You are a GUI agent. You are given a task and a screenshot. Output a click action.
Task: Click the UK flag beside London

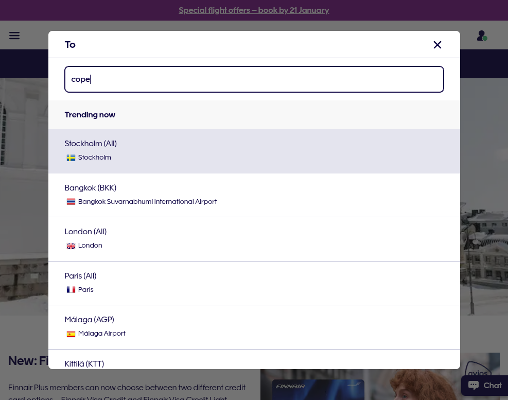[71, 246]
